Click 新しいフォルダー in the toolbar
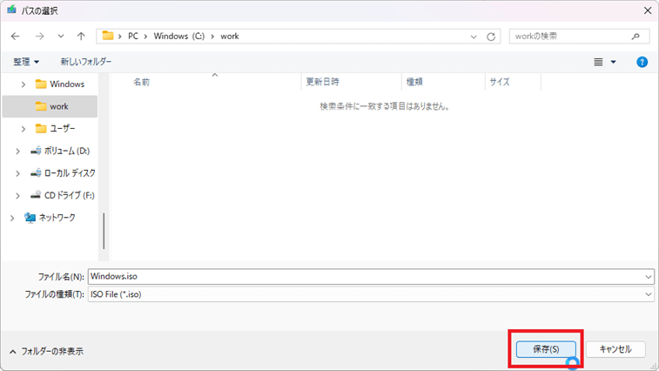Image resolution: width=659 pixels, height=371 pixels. (x=85, y=62)
